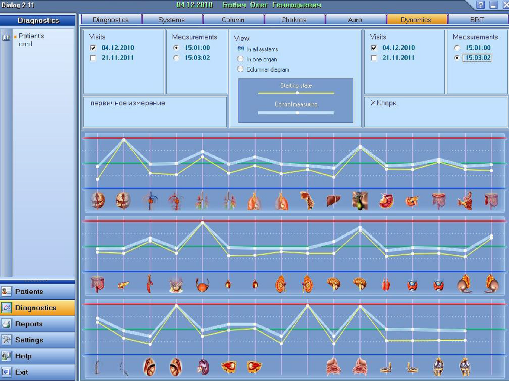Screen dimensions: 509x381
Task: Choose the stomach organ icon
Action: coord(386,201)
